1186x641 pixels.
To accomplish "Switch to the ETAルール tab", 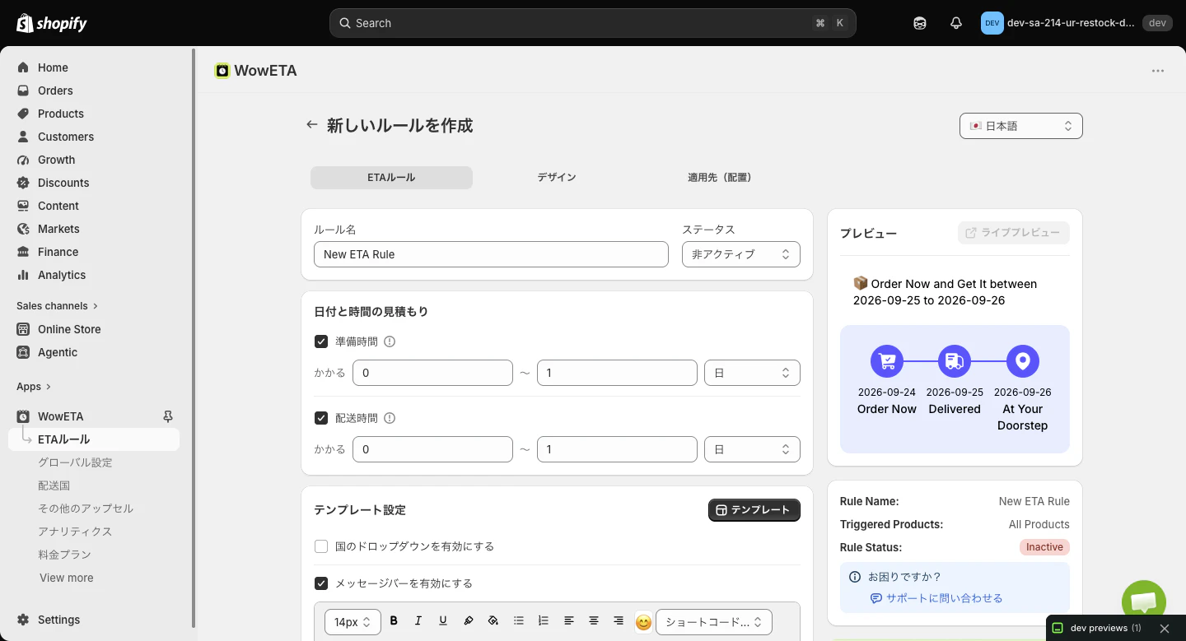I will pyautogui.click(x=391, y=178).
